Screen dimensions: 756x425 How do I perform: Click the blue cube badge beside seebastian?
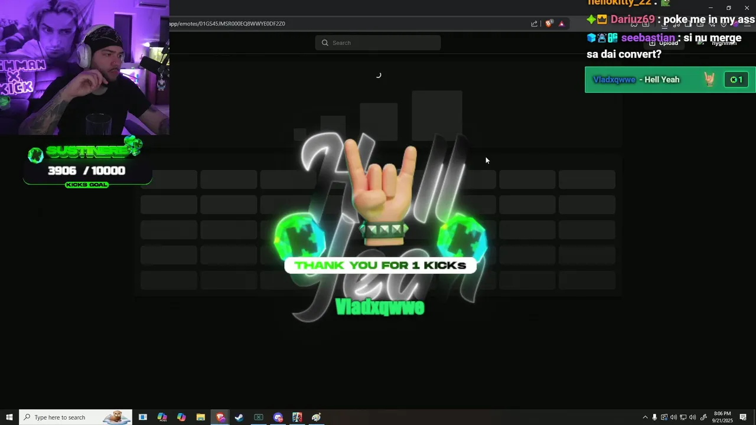coord(591,38)
